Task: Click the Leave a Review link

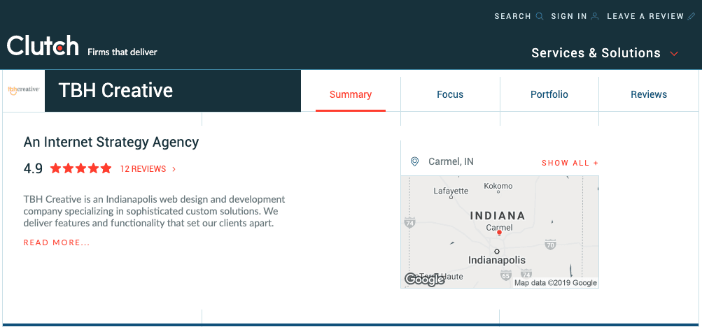Action: point(645,16)
